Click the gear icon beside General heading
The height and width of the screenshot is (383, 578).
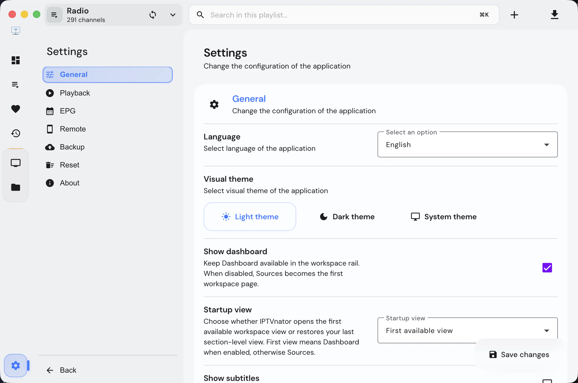point(214,104)
